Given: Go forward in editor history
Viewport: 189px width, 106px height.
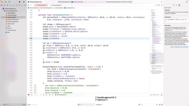Looking at the screenshot, I should [33, 5].
